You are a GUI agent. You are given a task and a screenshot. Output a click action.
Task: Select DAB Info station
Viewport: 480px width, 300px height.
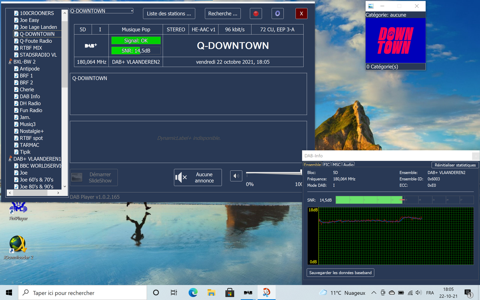30,96
